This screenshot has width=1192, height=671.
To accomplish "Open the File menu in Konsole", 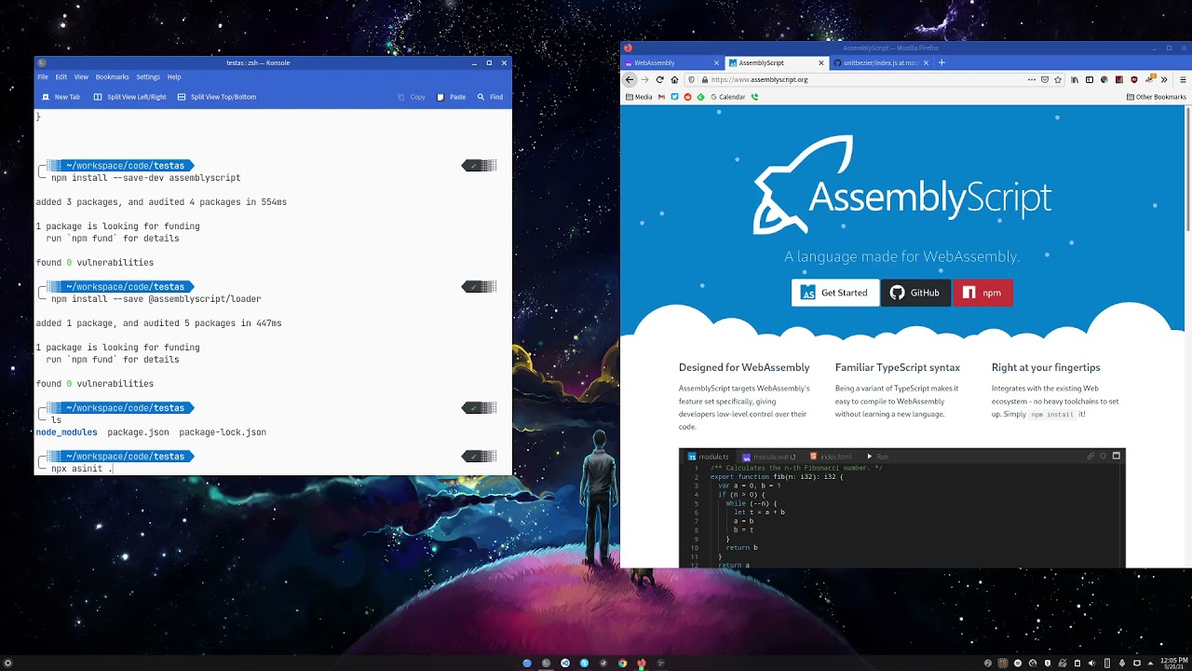I will [x=43, y=76].
